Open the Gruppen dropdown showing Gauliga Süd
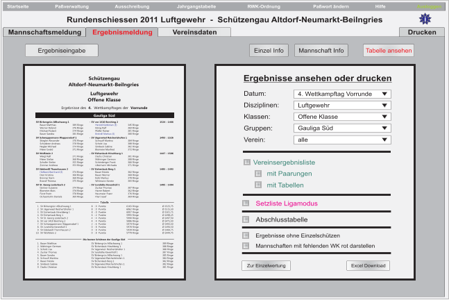The height and width of the screenshot is (300, 449). point(342,128)
